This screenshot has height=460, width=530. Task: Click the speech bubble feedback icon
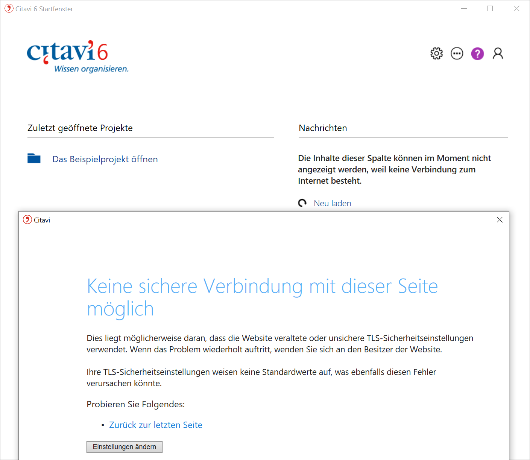(457, 53)
